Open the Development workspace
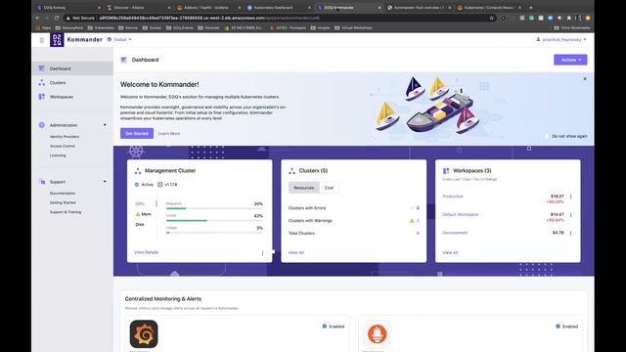This screenshot has height=352, width=626. [x=455, y=233]
